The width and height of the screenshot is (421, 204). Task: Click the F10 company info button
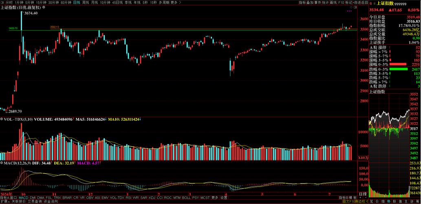point(341,2)
